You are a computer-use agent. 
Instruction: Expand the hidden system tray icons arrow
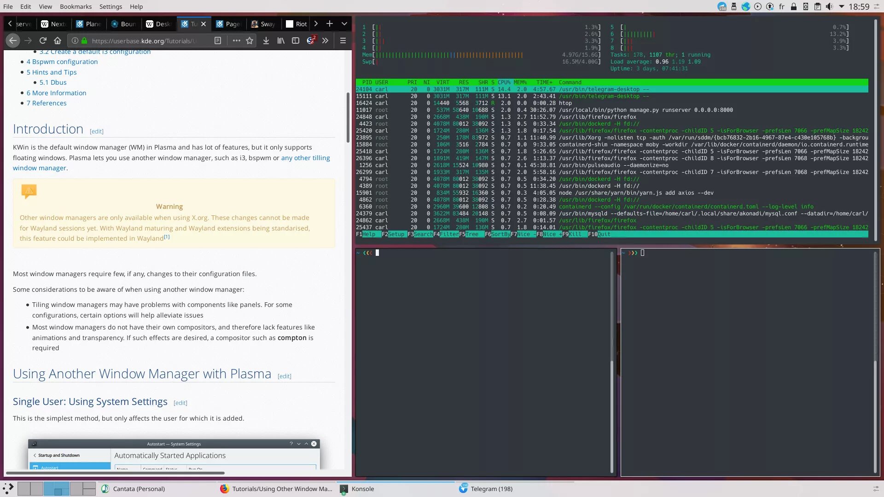click(x=842, y=6)
